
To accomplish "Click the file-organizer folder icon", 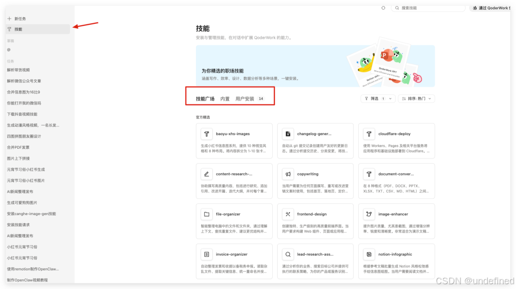I will pos(206,214).
